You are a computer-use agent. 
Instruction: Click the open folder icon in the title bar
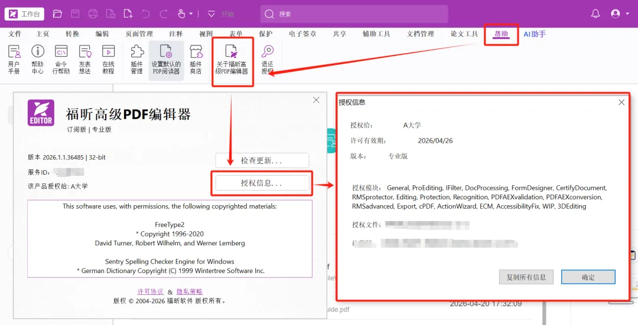57,14
